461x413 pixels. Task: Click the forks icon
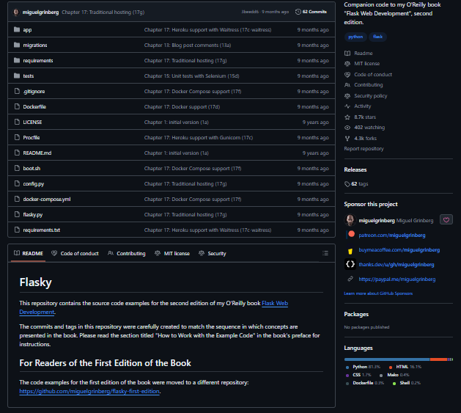(x=347, y=139)
